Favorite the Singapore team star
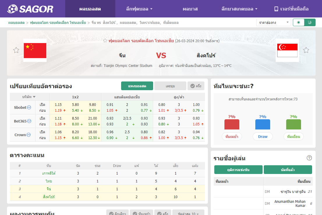Screen dimensions: 322x215 (x=306, y=50)
